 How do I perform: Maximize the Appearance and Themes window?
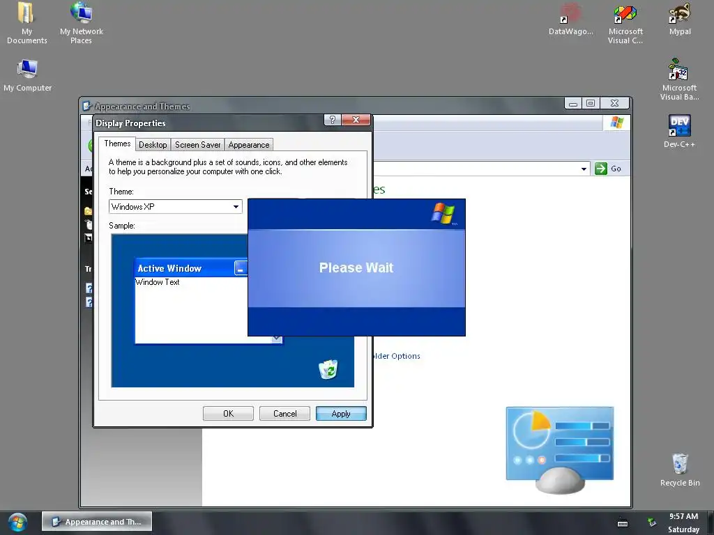(591, 103)
